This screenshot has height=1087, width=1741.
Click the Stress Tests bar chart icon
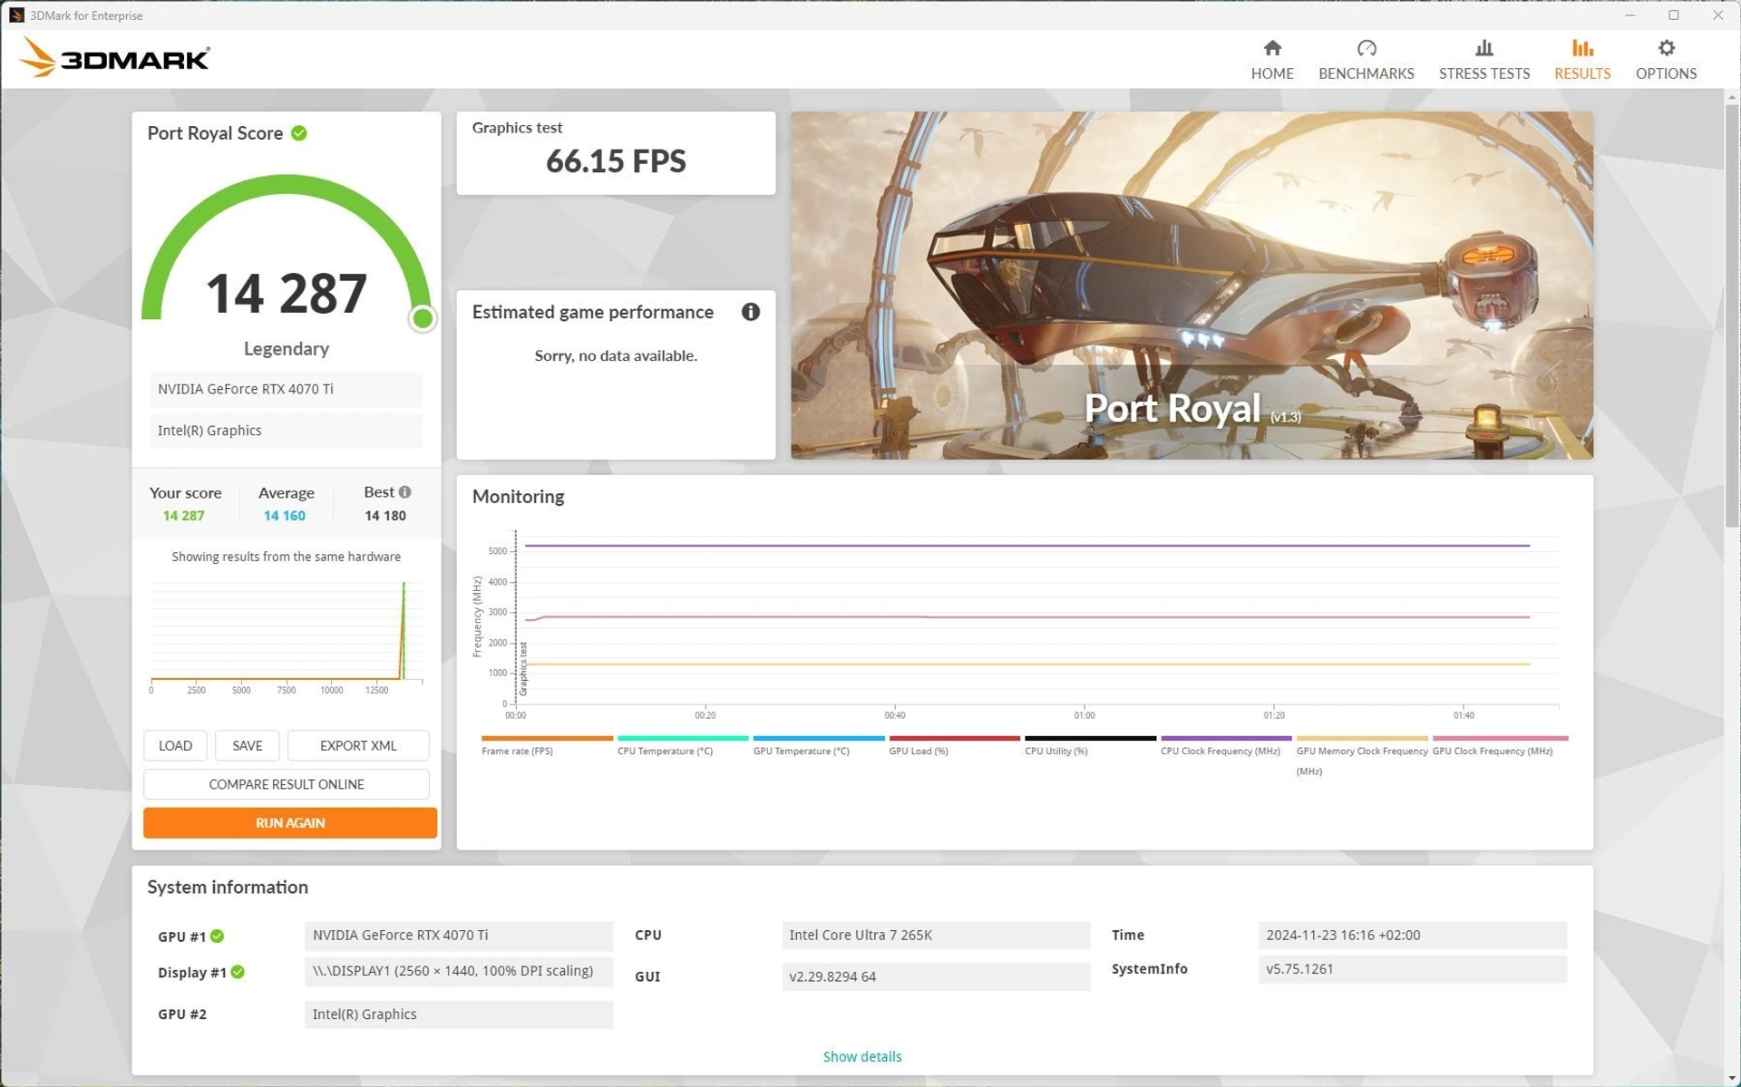pyautogui.click(x=1483, y=48)
